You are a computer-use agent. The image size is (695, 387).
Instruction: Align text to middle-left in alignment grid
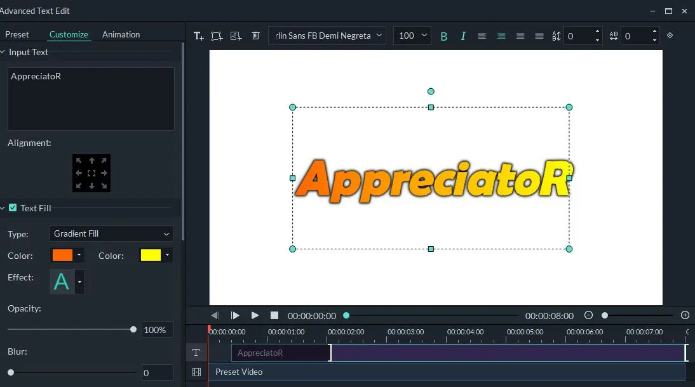point(79,173)
